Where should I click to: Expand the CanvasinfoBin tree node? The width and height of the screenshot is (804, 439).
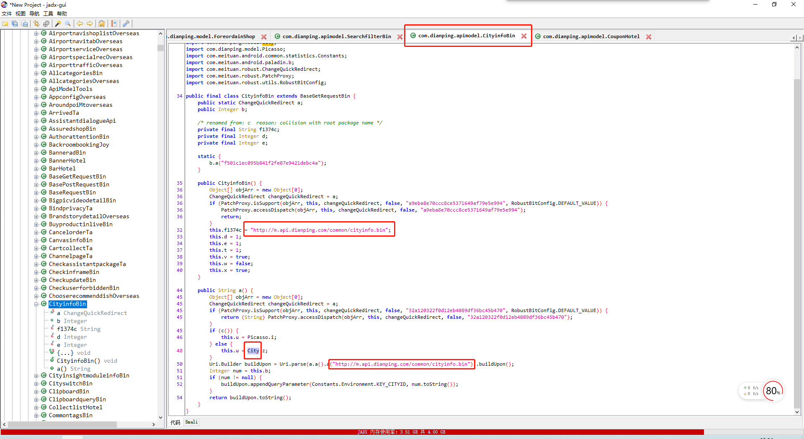[36, 240]
